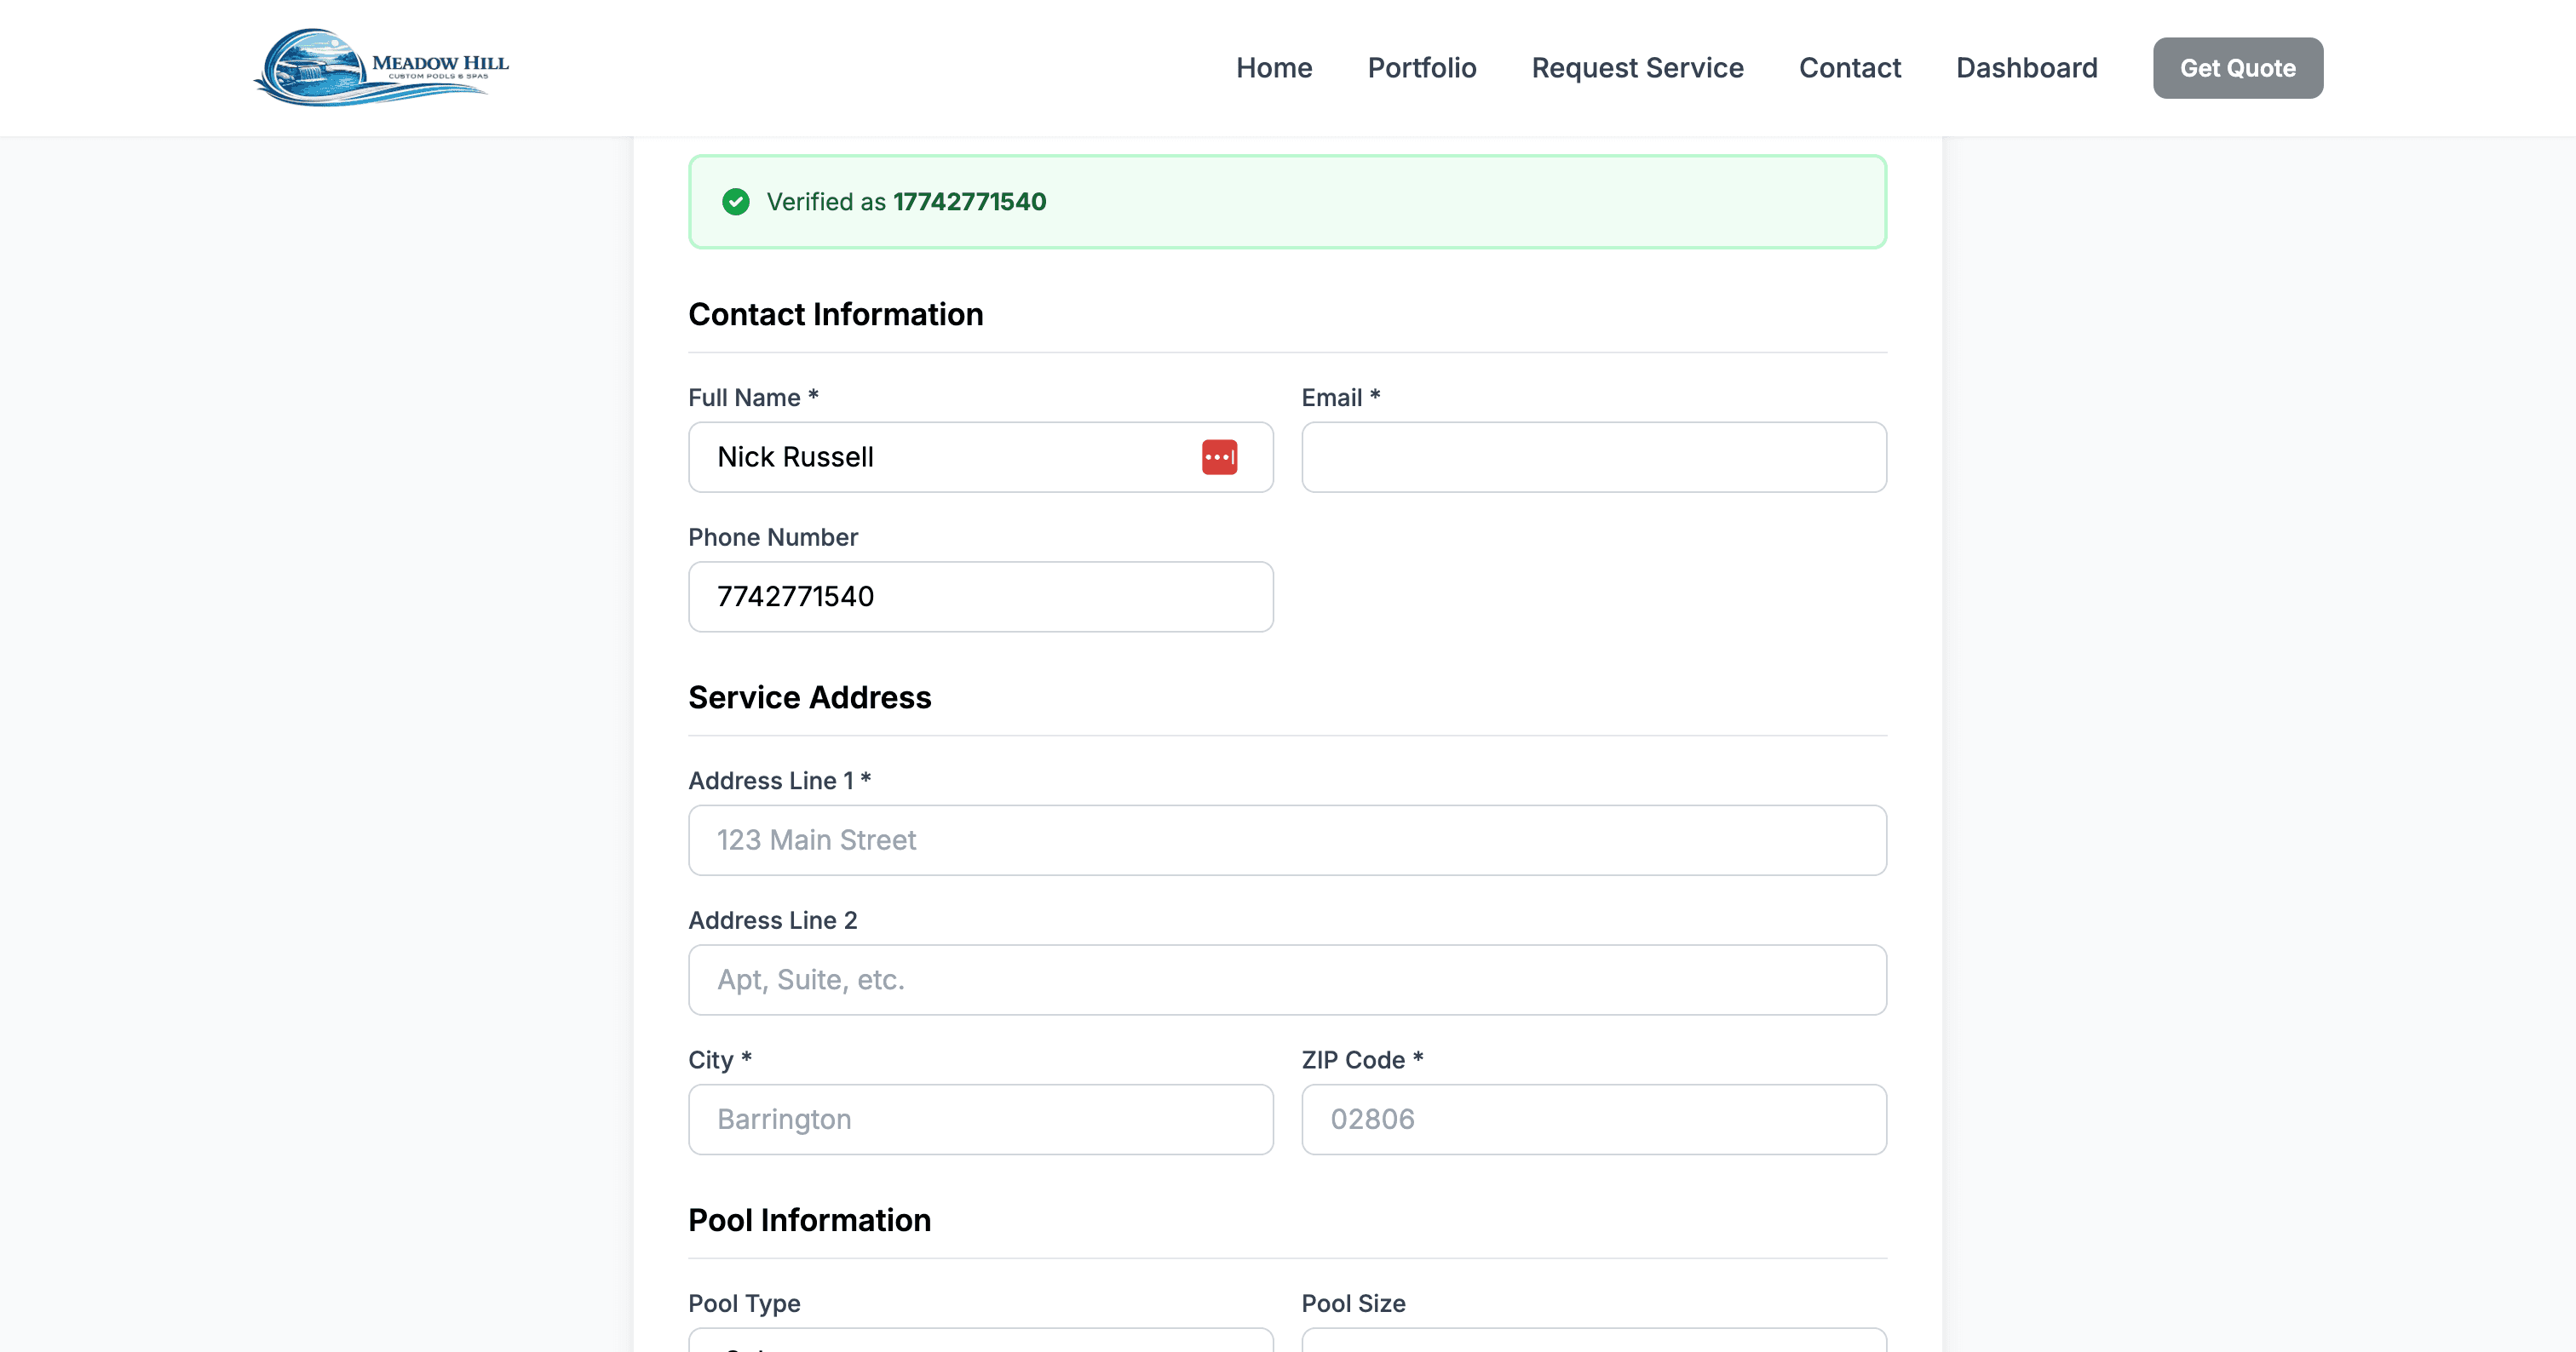
Task: Click into the Email field
Action: pos(1593,456)
